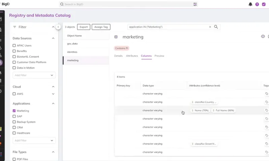Uncheck the Marketing application checkbox

point(14,111)
